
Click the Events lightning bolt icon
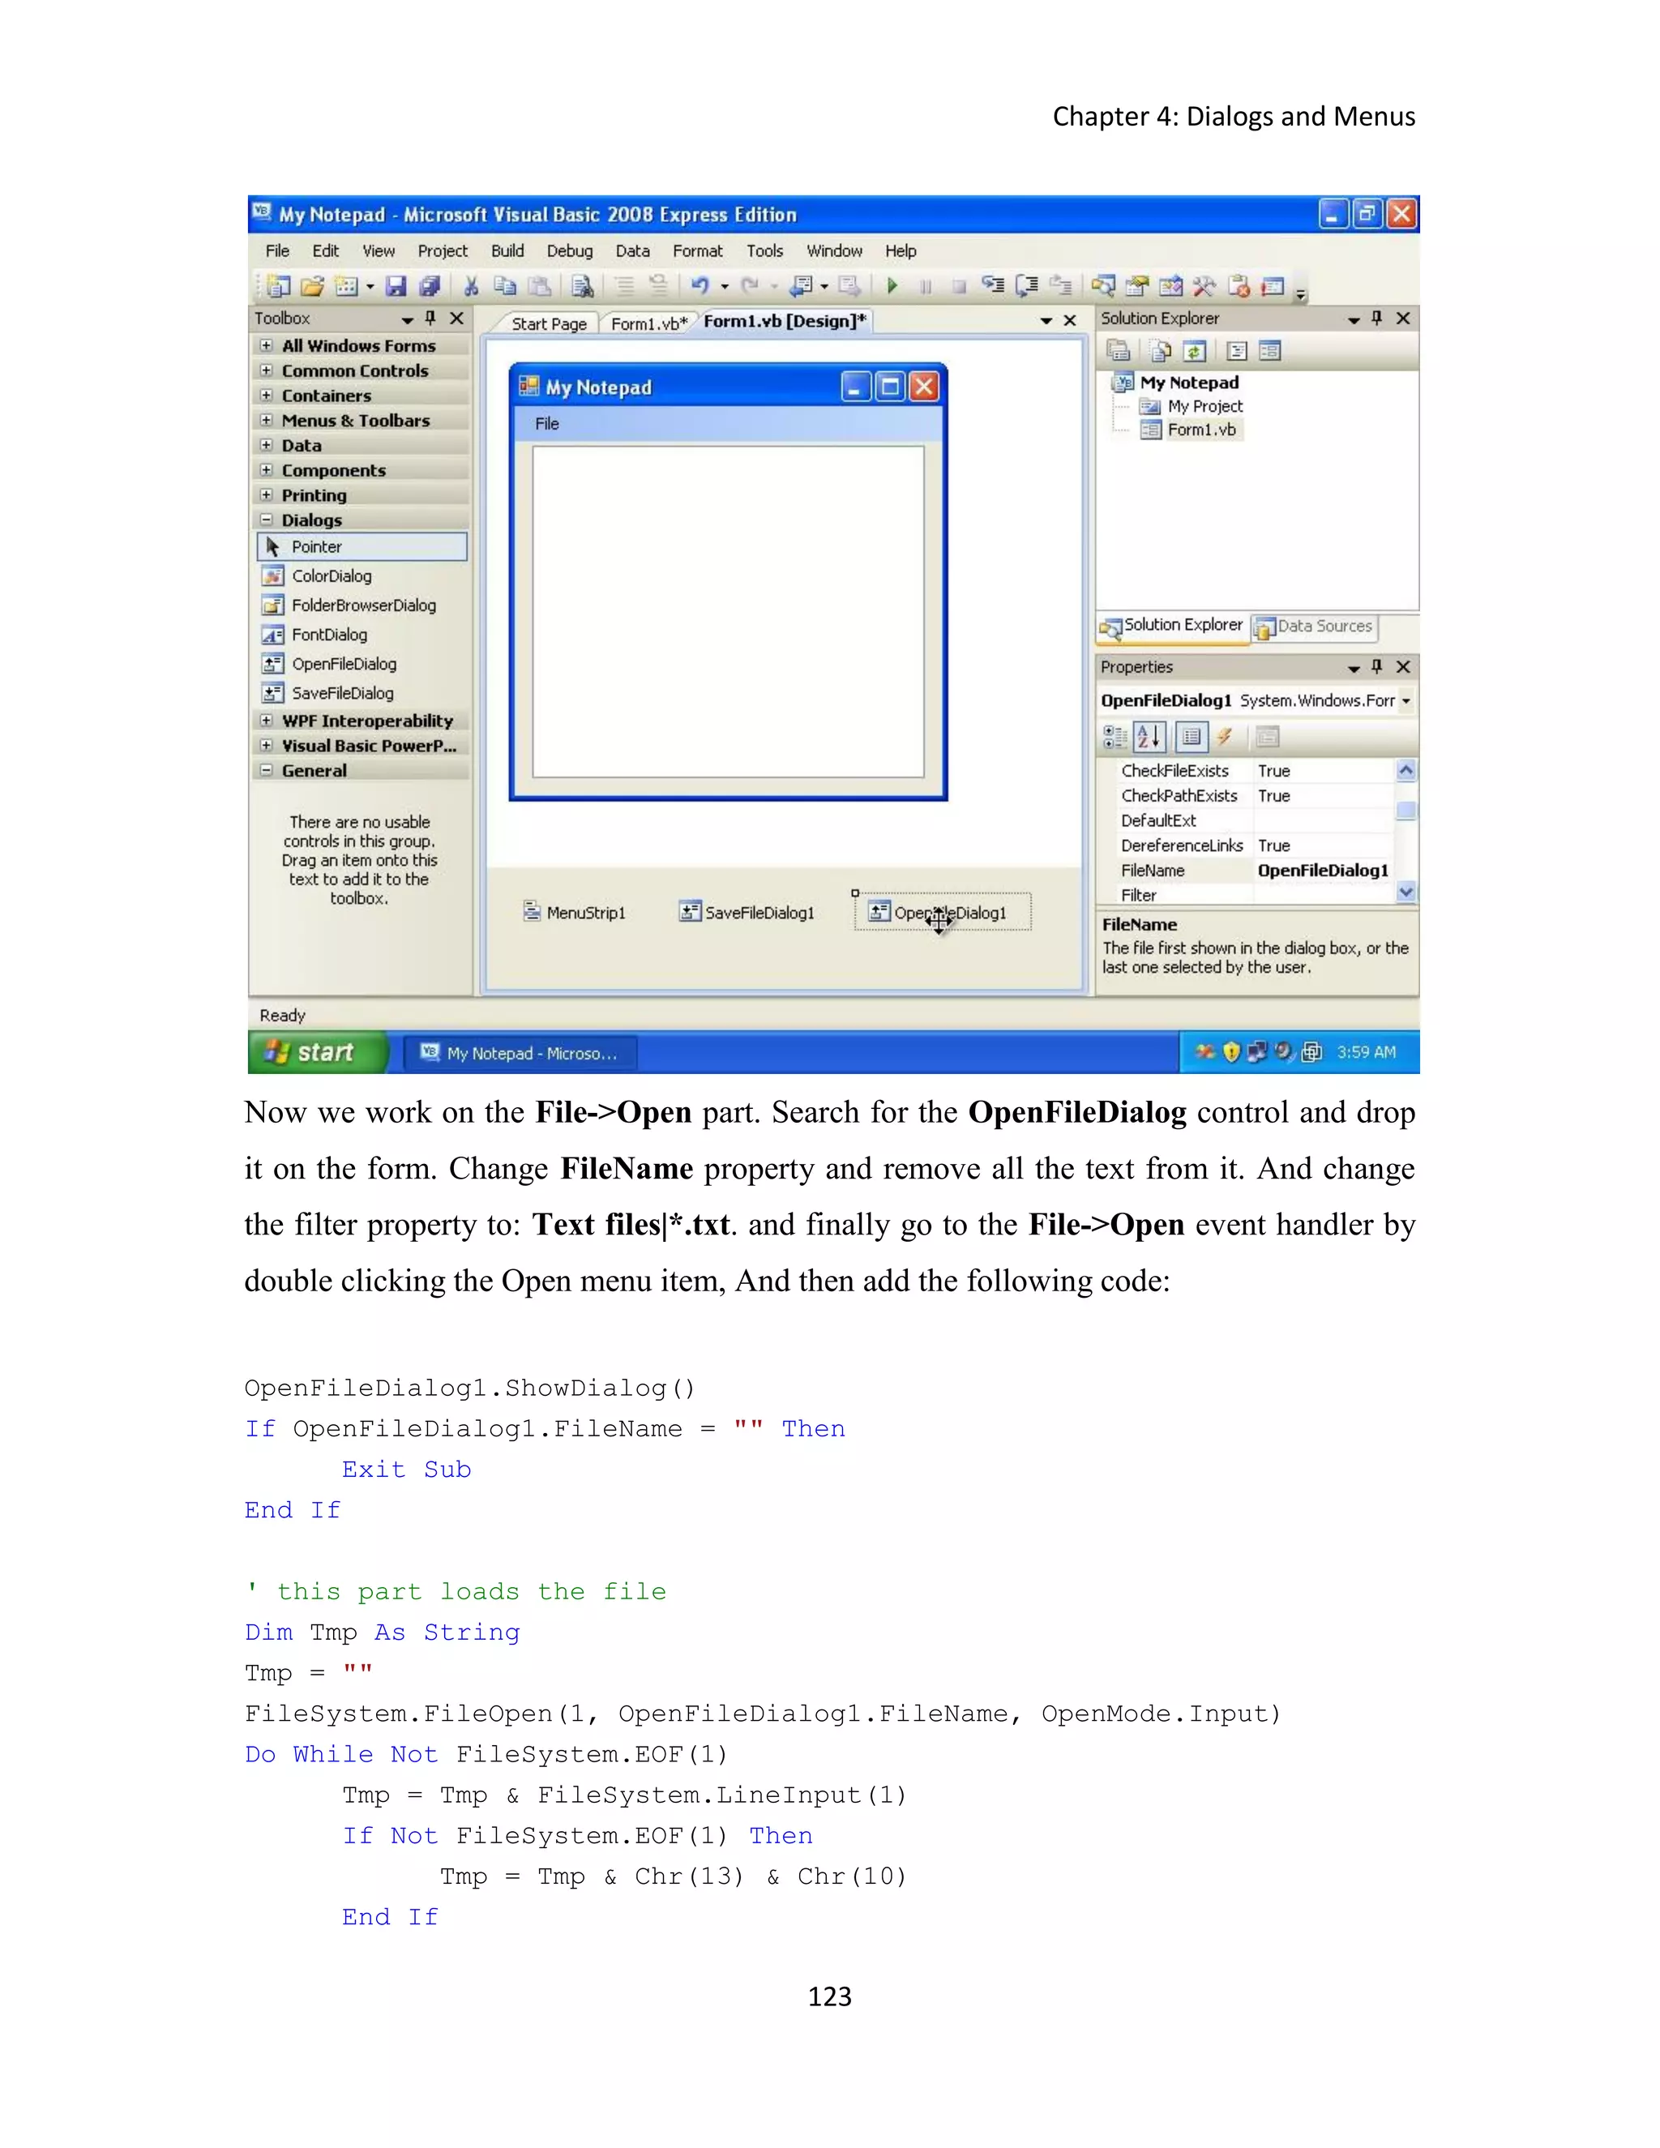coord(1225,736)
